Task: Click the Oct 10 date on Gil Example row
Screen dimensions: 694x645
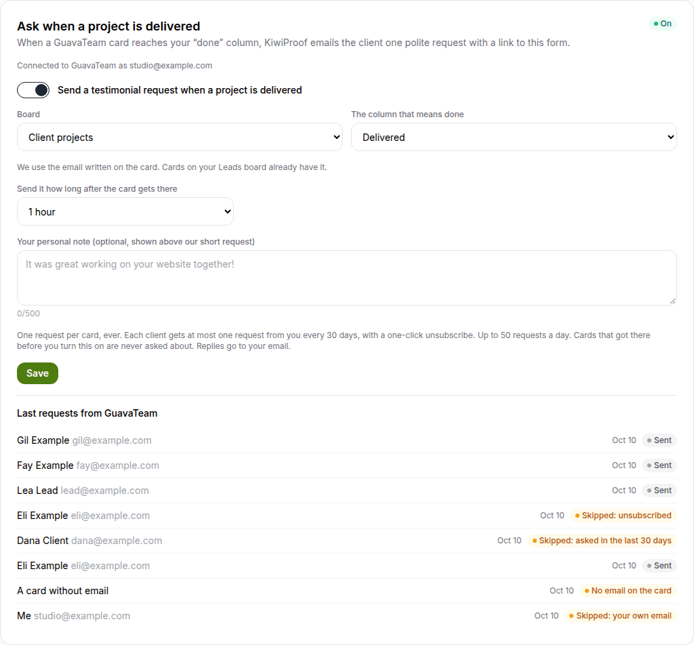Action: click(624, 440)
